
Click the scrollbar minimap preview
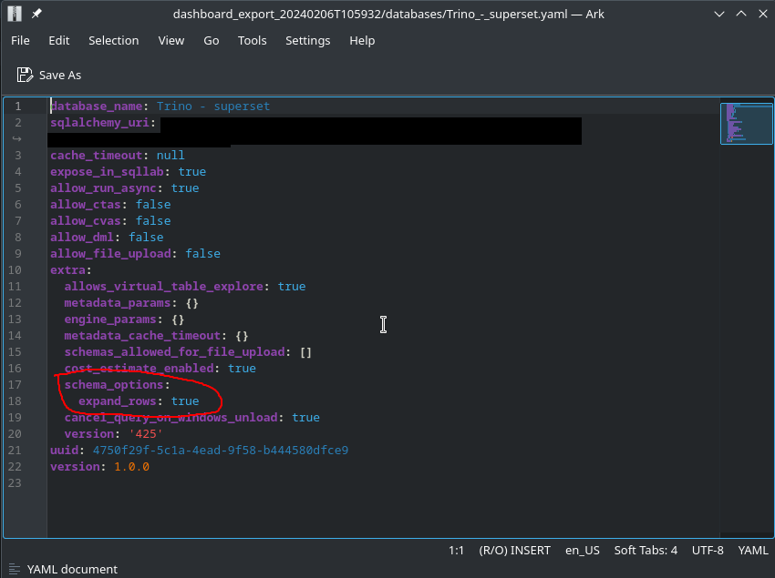coord(747,124)
